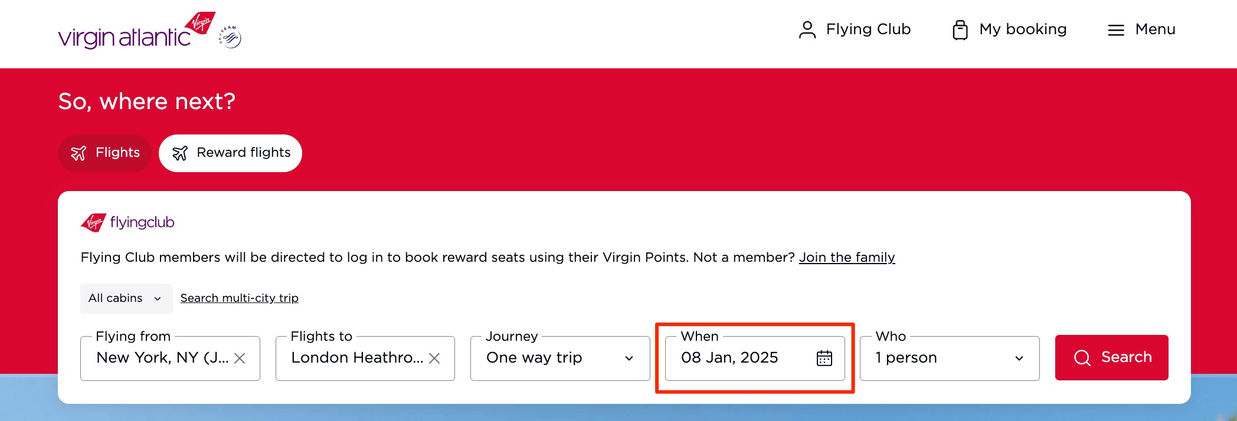Open Search multi-city trip
Viewport: 1237px width, 421px height.
point(239,298)
